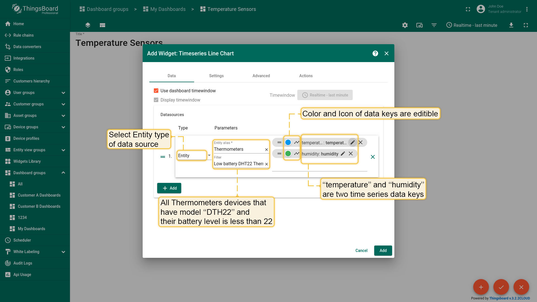Image resolution: width=537 pixels, height=302 pixels.
Task: Expand Entity view groups menu
Action: (x=35, y=150)
